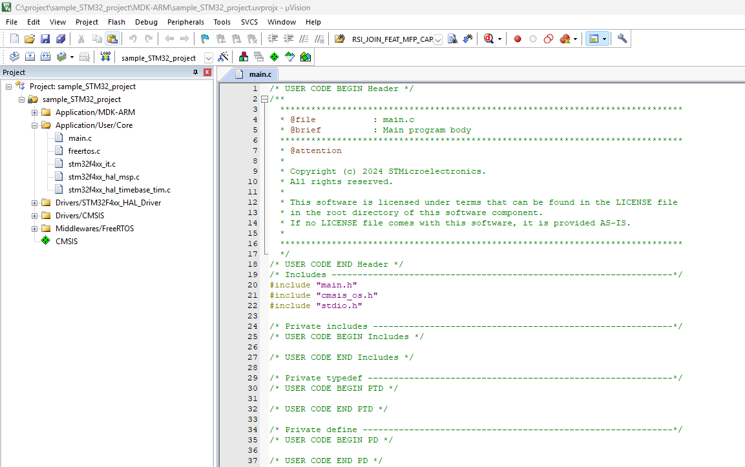
Task: Select the CMSIS component item in the tree
Action: click(66, 242)
